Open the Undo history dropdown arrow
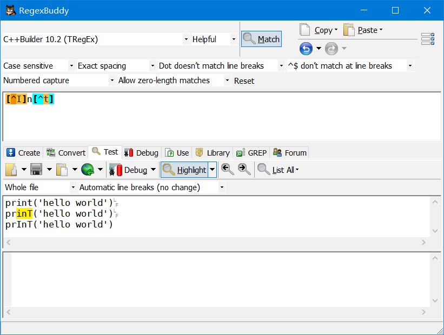The image size is (444, 335). [319, 49]
